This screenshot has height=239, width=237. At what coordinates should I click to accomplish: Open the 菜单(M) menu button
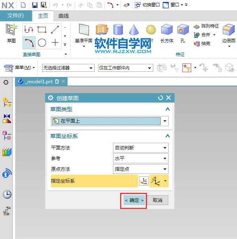click(19, 68)
